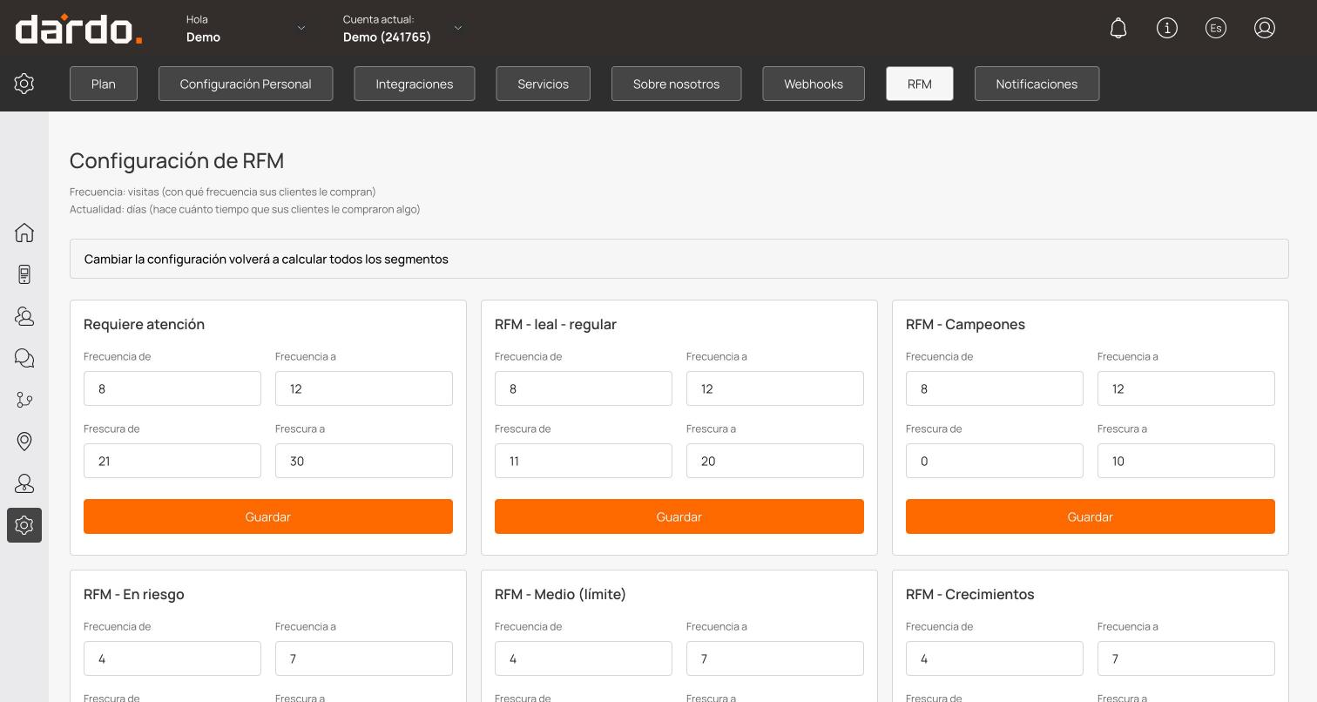The height and width of the screenshot is (702, 1317).
Task: Click the dardo logo
Action: (x=78, y=30)
